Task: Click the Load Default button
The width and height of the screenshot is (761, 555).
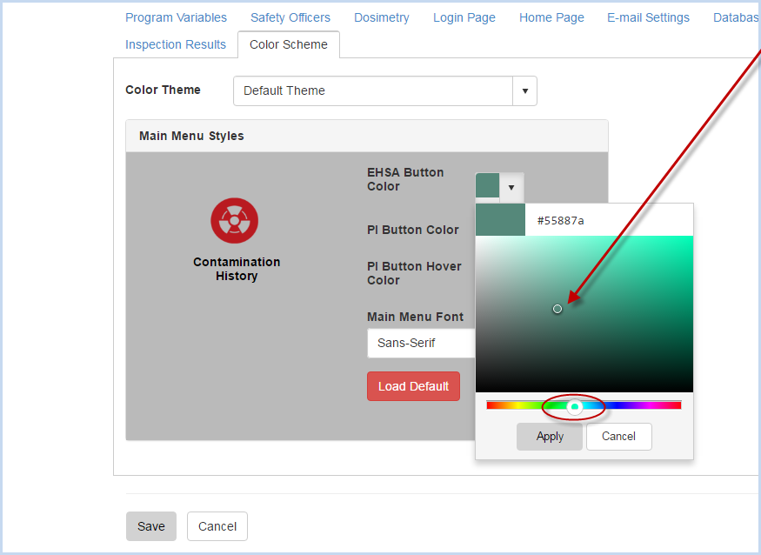Action: 413,386
